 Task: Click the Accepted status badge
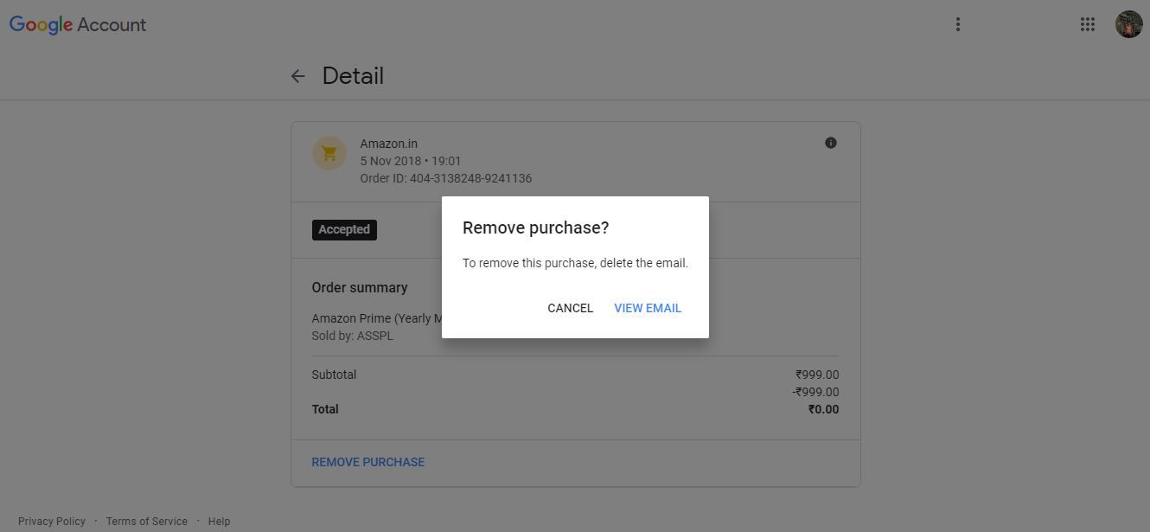point(344,229)
